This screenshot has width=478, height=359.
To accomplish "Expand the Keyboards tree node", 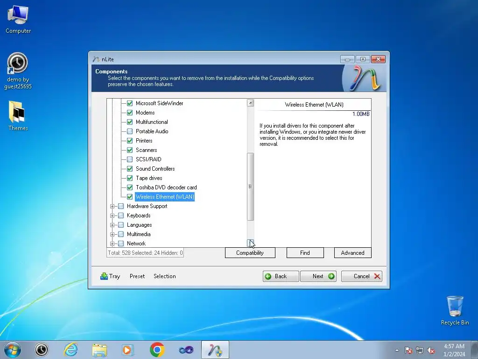I will pyautogui.click(x=112, y=216).
